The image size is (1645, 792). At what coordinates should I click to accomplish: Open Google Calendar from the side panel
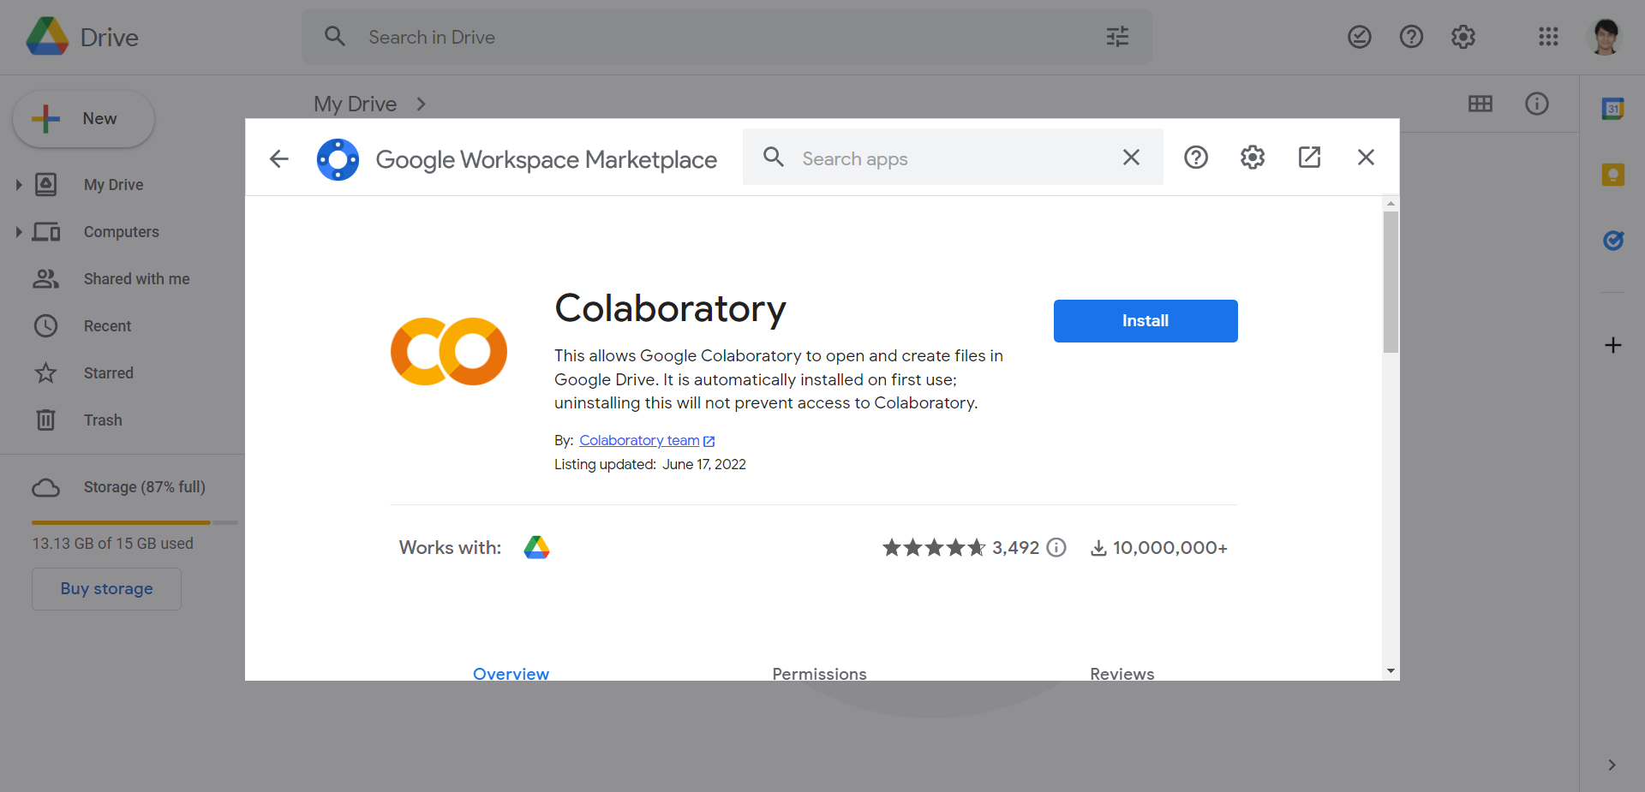pos(1613,109)
